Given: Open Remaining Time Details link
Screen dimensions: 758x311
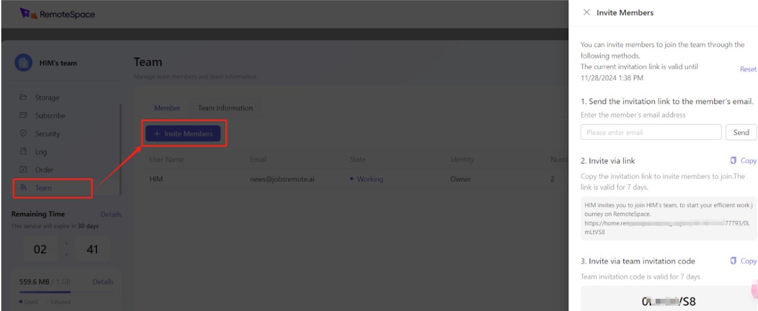Looking at the screenshot, I should 111,214.
